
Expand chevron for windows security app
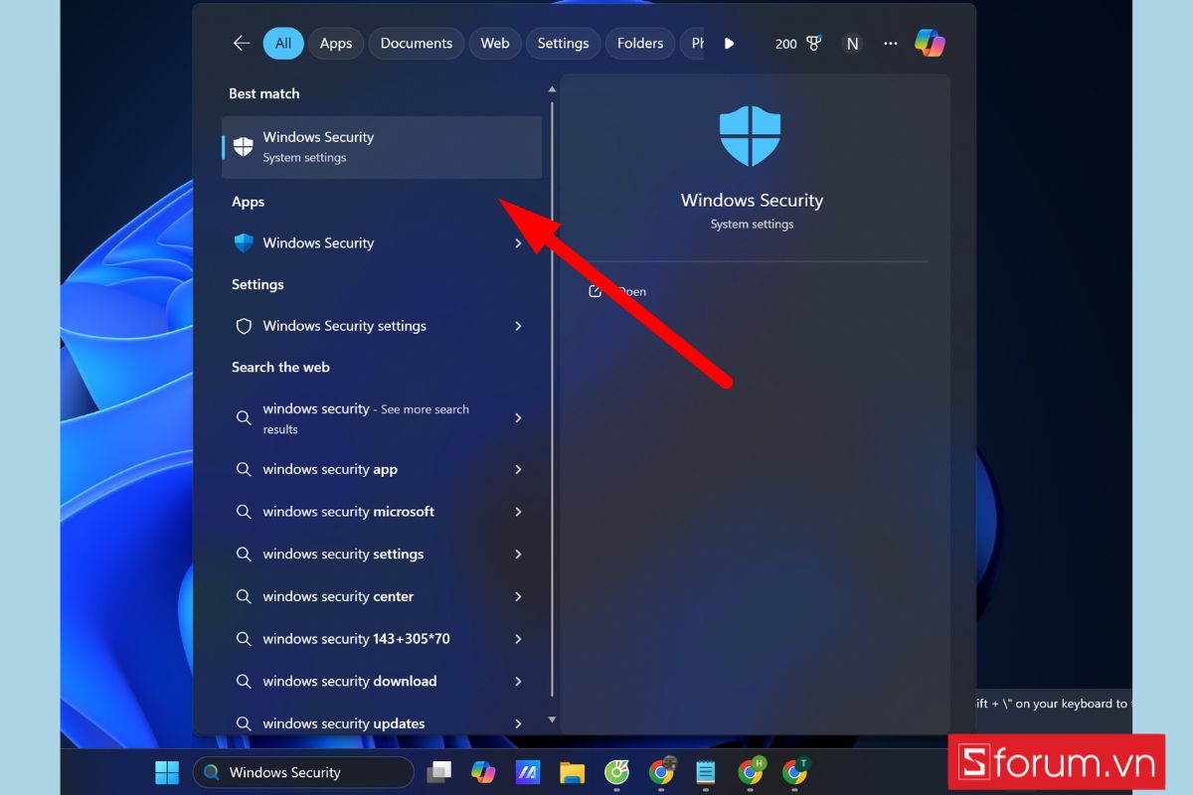(x=518, y=469)
